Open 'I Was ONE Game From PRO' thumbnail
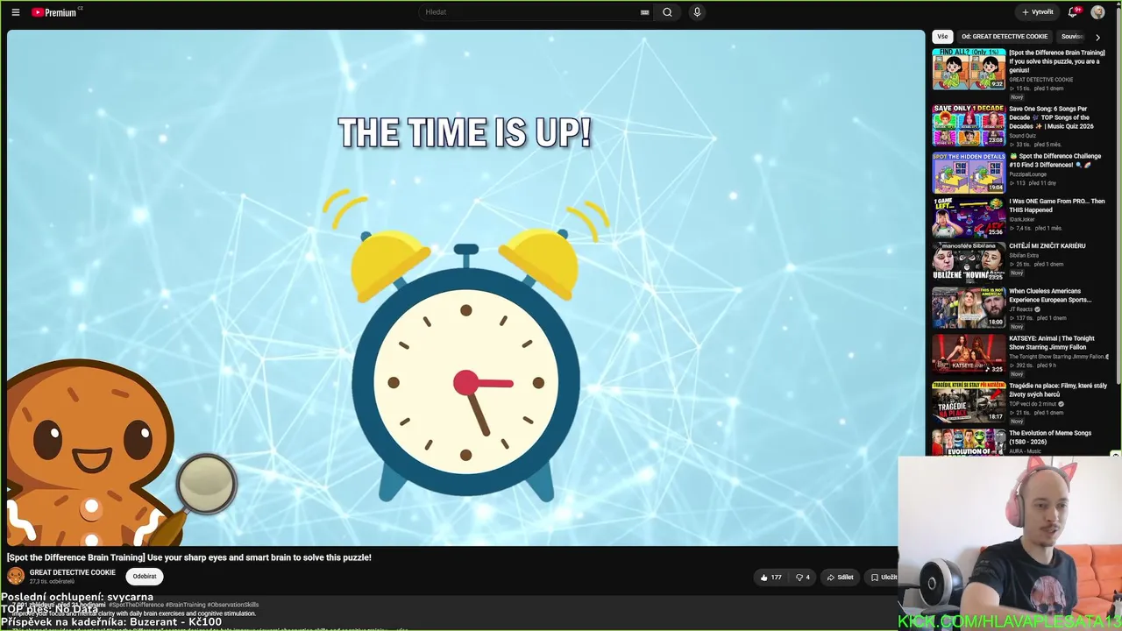Screen dimensions: 1122x631 coord(969,217)
